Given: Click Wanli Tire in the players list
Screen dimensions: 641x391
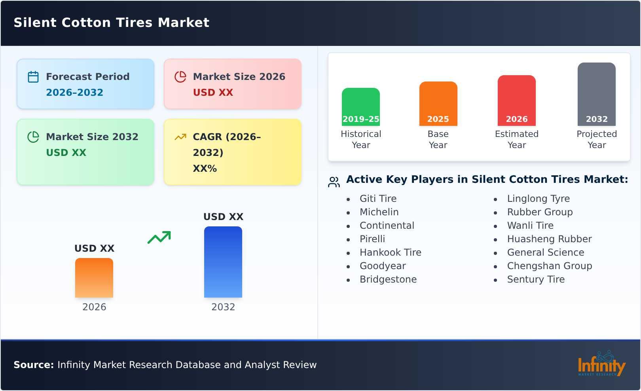Looking at the screenshot, I should 530,225.
